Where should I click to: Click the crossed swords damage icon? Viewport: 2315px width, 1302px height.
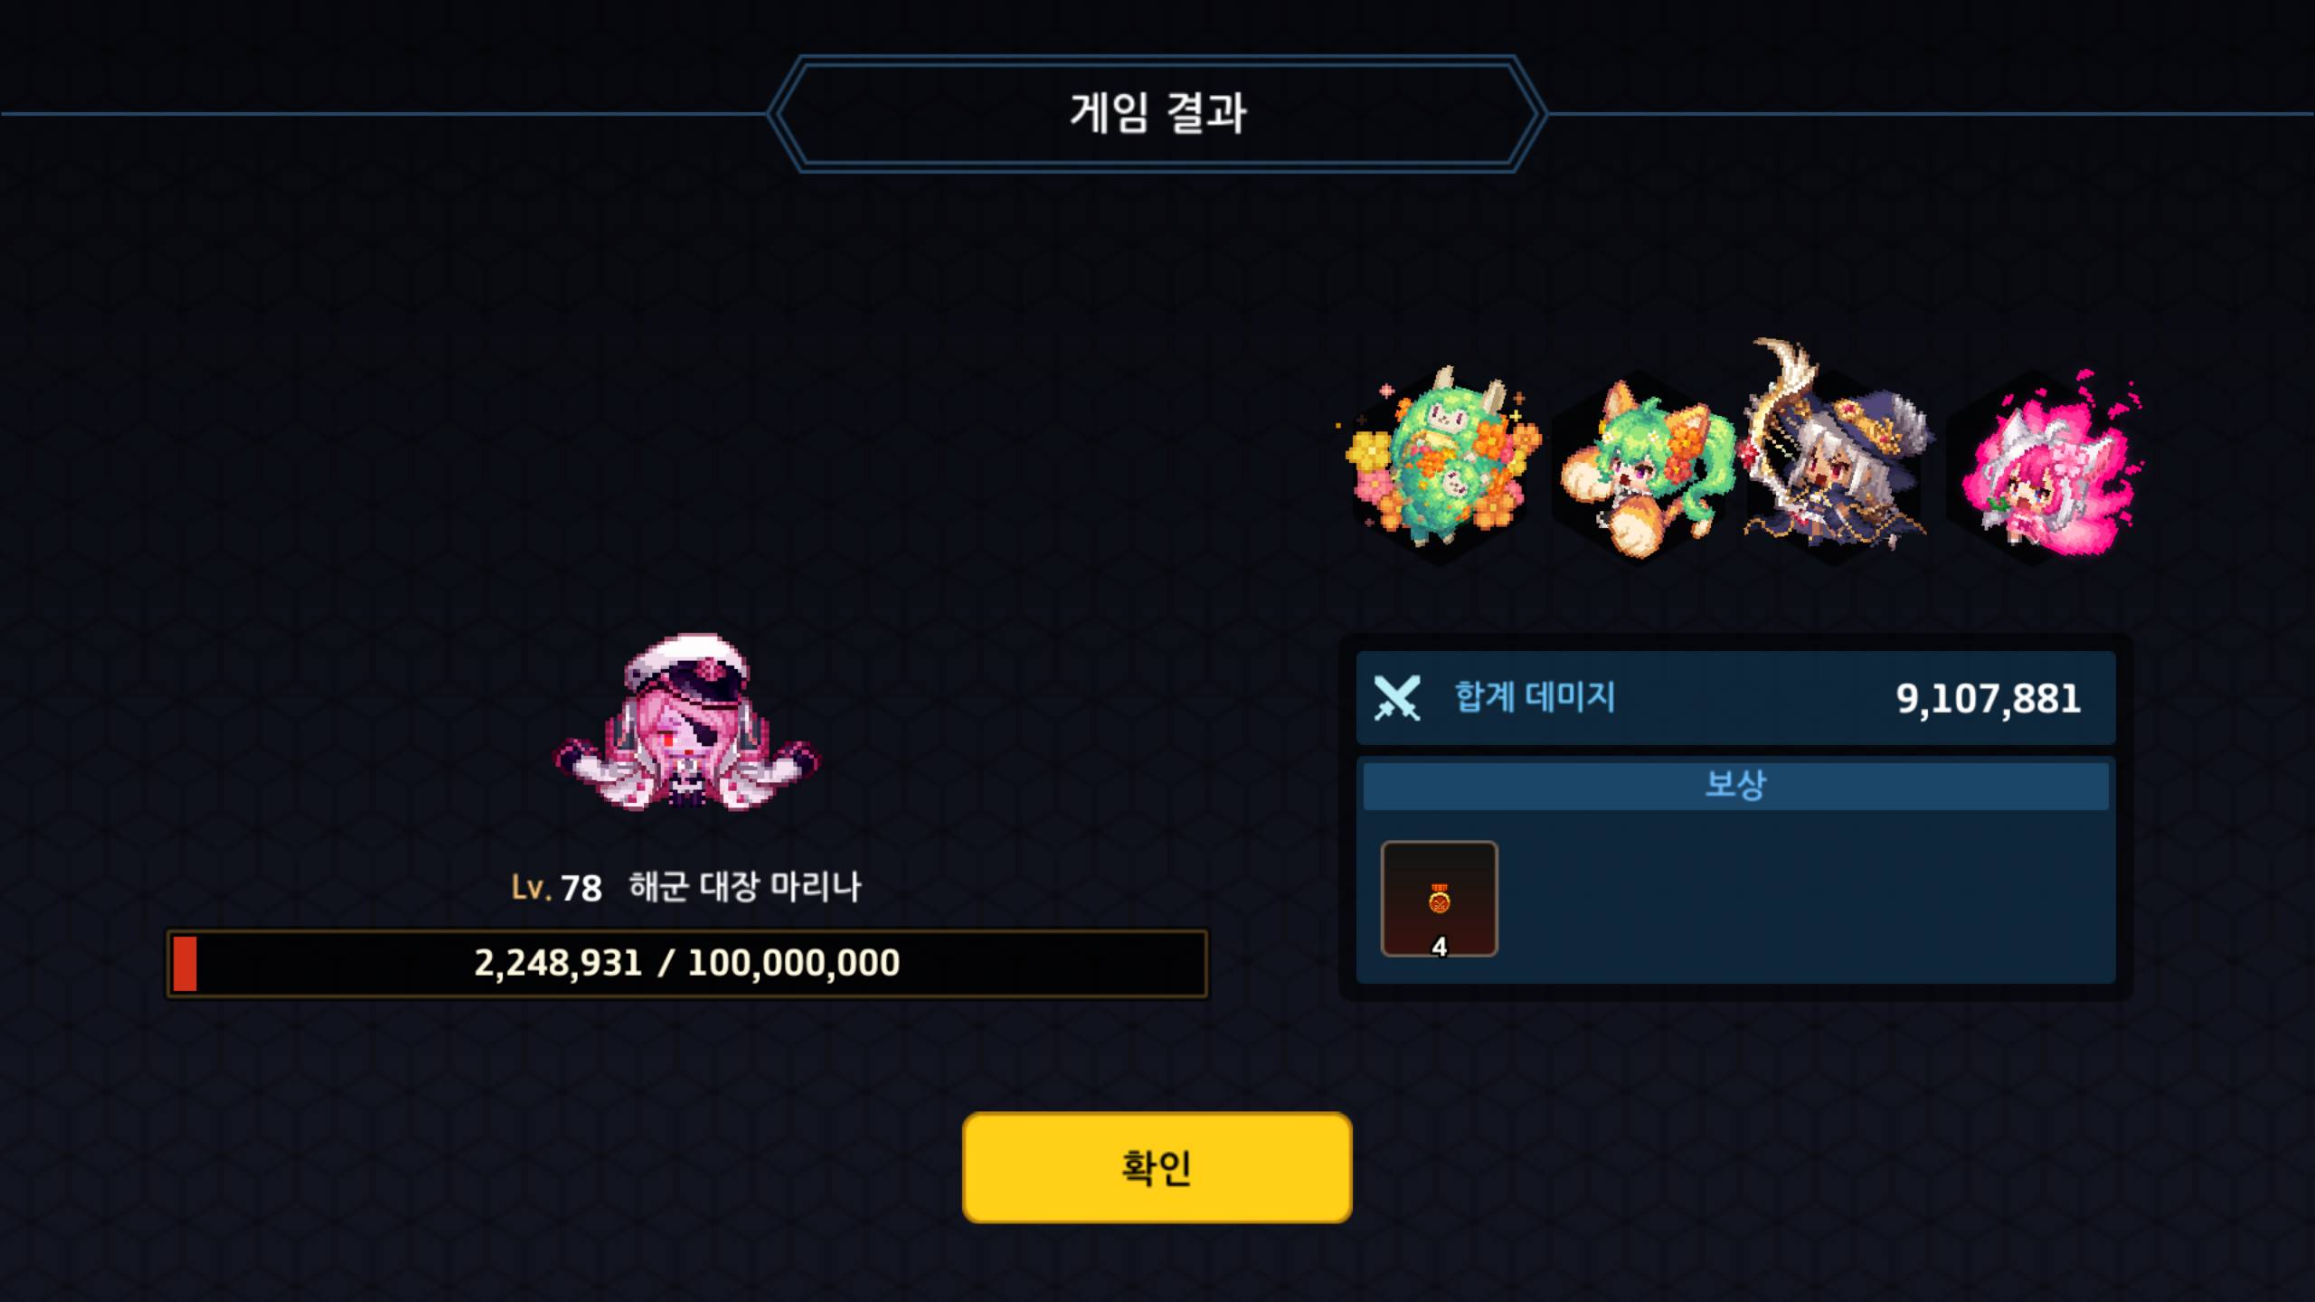[x=1397, y=698]
